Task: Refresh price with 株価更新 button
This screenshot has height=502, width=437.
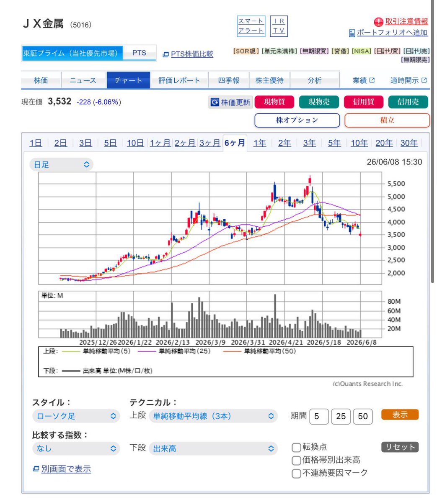Action: (x=230, y=102)
